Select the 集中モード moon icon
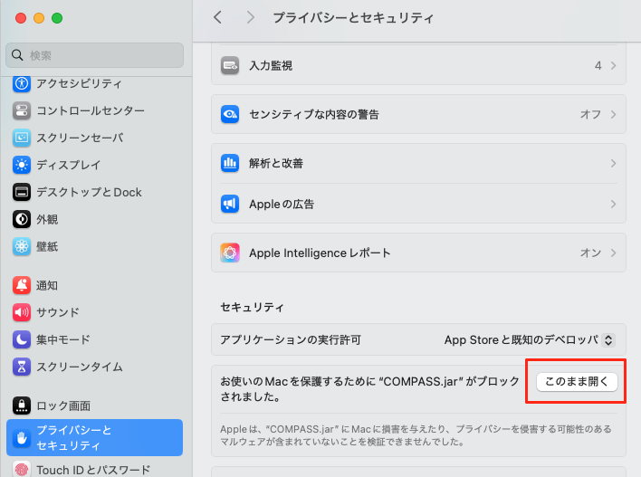 tap(22, 339)
